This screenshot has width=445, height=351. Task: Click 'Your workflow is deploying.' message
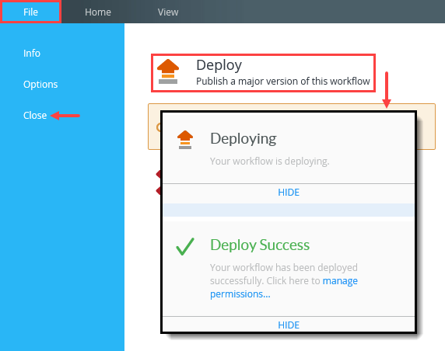[x=270, y=162]
